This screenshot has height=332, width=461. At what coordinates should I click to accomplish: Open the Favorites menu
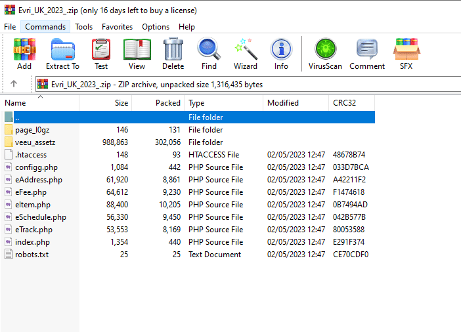pos(117,27)
